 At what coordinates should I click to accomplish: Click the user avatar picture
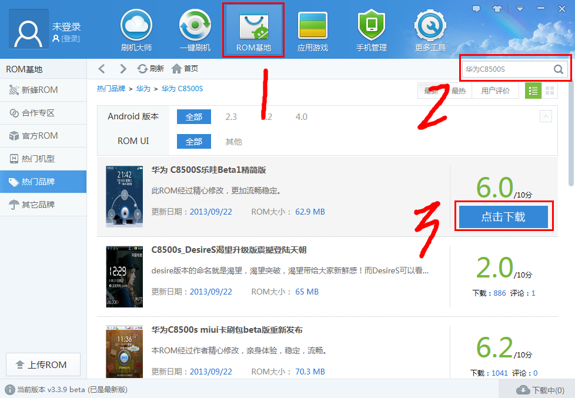(x=29, y=29)
